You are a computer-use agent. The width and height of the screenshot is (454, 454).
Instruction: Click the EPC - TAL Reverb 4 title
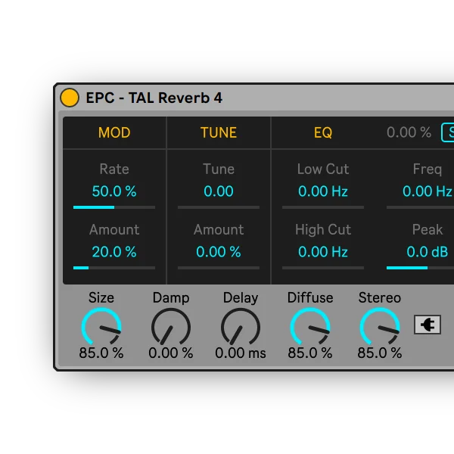pyautogui.click(x=154, y=98)
